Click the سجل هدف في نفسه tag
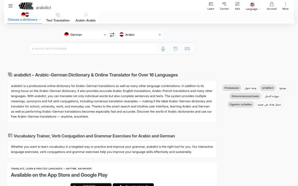Image resolution: width=298 pixels, height=186 pixels. pos(269,105)
